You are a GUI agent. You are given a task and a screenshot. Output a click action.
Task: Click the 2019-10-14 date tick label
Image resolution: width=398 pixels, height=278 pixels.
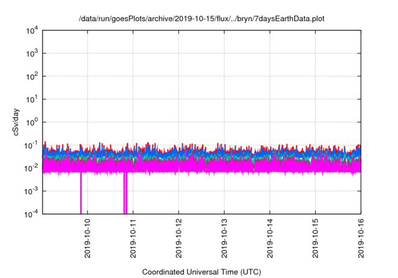click(269, 238)
